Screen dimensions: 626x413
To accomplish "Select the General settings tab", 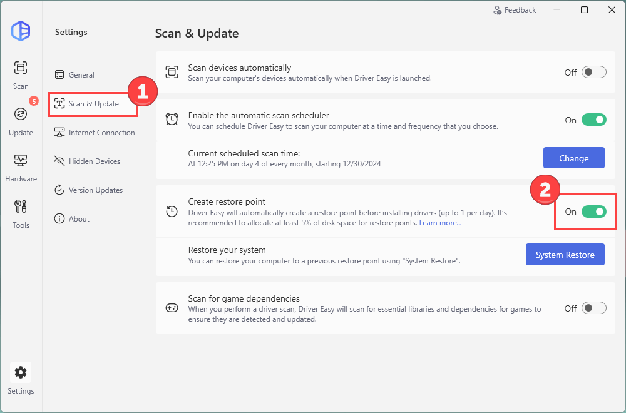I will click(81, 75).
